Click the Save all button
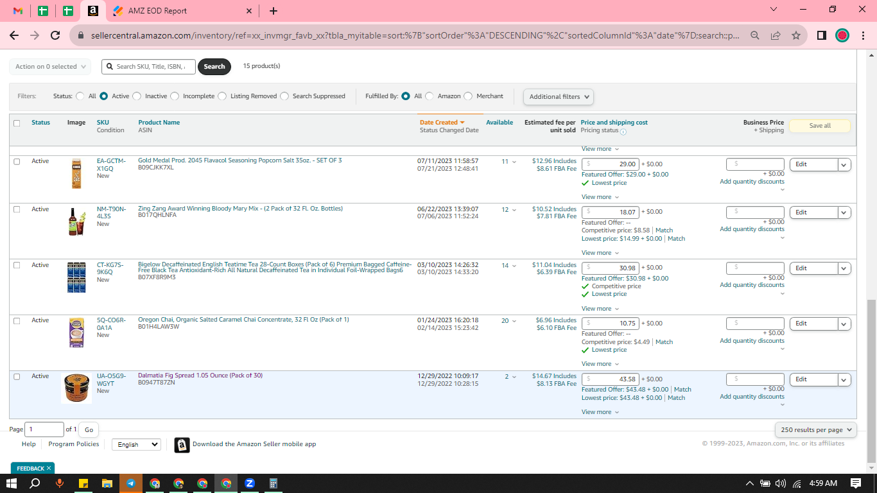This screenshot has width=877, height=493. point(820,126)
